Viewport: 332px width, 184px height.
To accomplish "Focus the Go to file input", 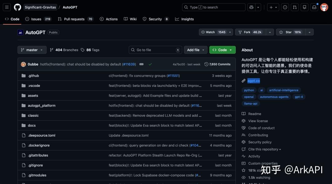I will pos(155,50).
